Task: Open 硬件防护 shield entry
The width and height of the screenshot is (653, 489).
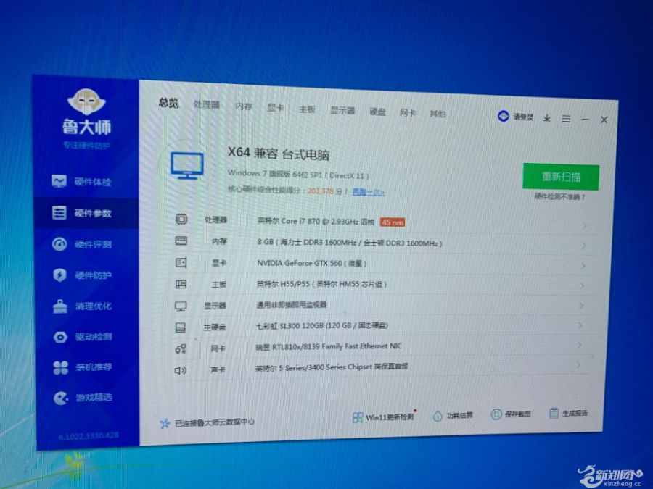Action: (x=81, y=275)
